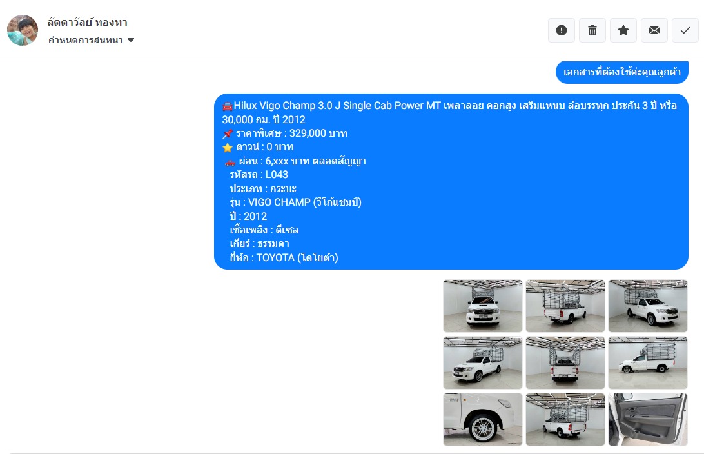
Task: Click the text เกียร์ : ธรรมดา
Action: tap(259, 244)
